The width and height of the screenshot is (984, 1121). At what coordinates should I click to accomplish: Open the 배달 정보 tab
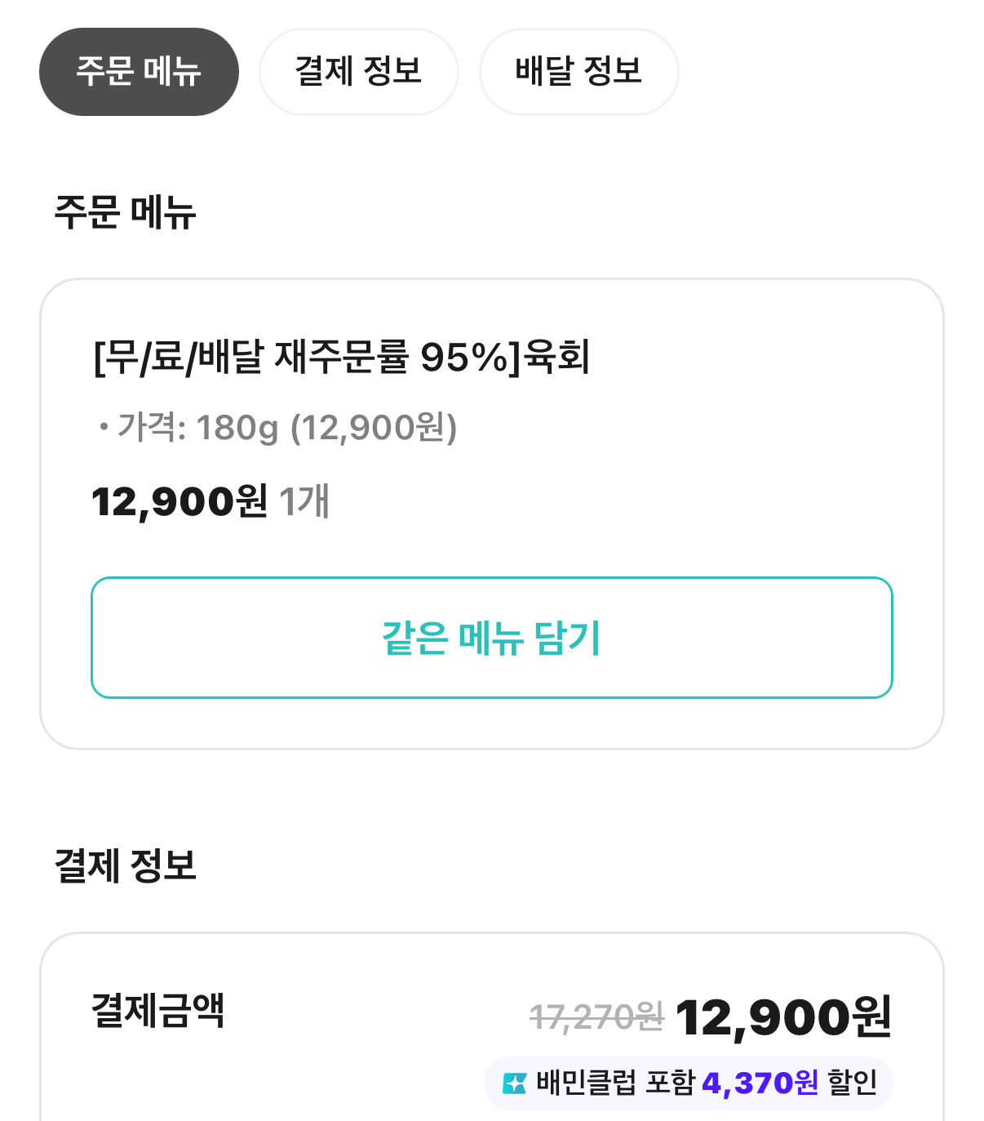pyautogui.click(x=578, y=72)
